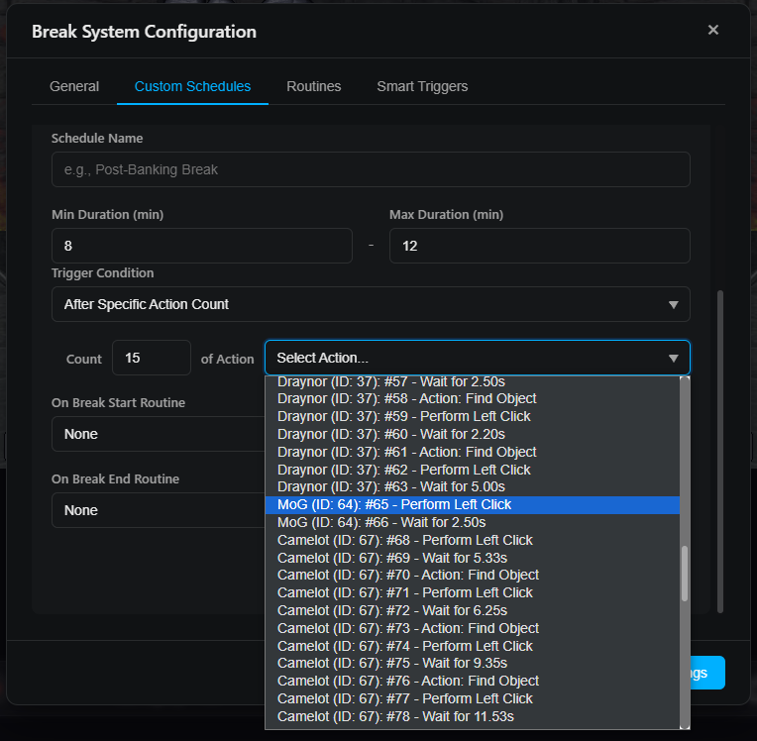Open the Trigger Condition dropdown
The width and height of the screenshot is (757, 741).
(x=371, y=304)
